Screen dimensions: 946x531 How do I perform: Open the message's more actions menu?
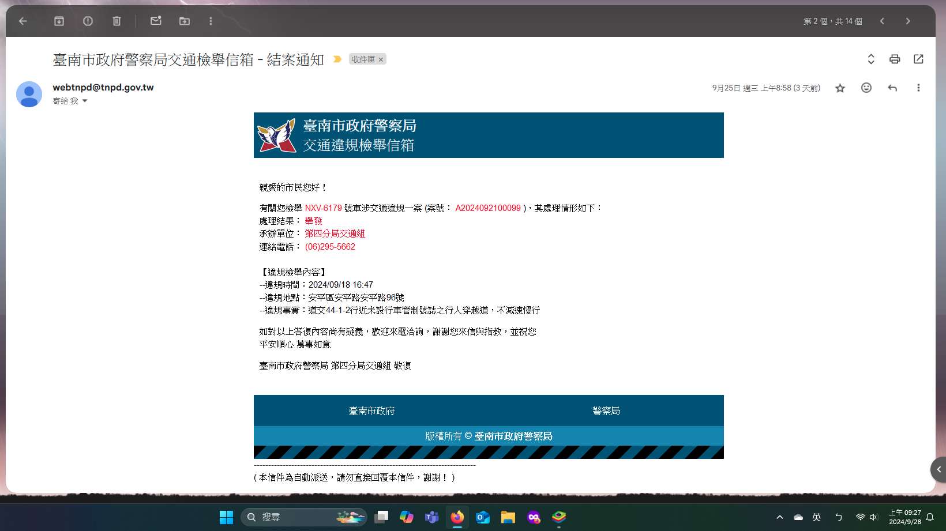tap(918, 88)
